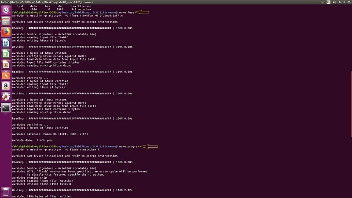
Task: Click '1 bytes of lfuse verified' line
Action: 40,128
